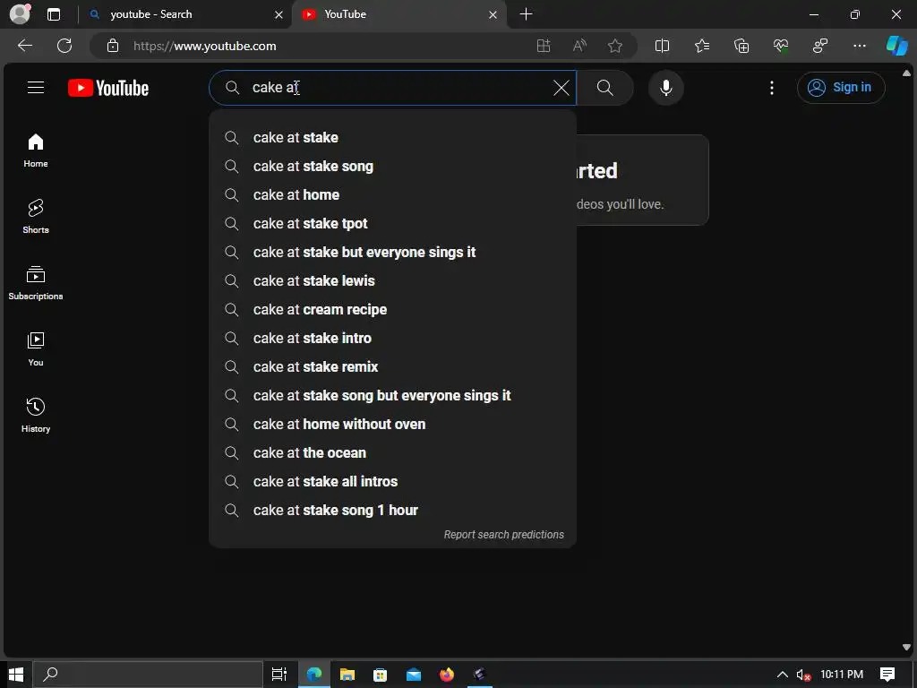Search with your voice microphone
Screen dimensions: 917x688
point(665,88)
